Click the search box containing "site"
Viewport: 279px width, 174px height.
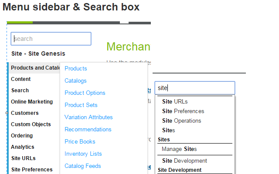tap(195, 88)
